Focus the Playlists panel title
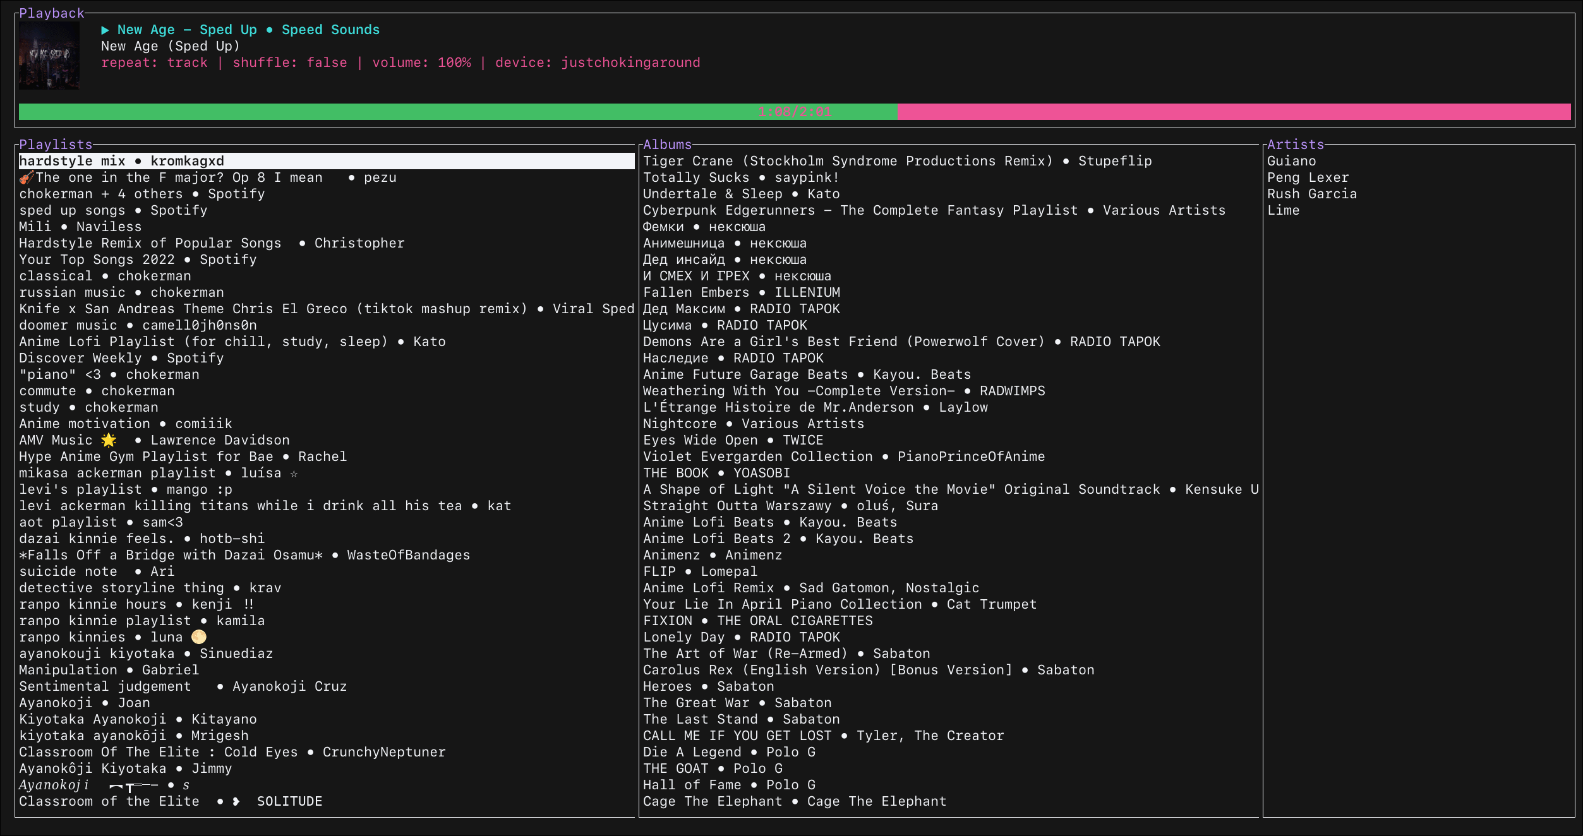 [x=56, y=145]
